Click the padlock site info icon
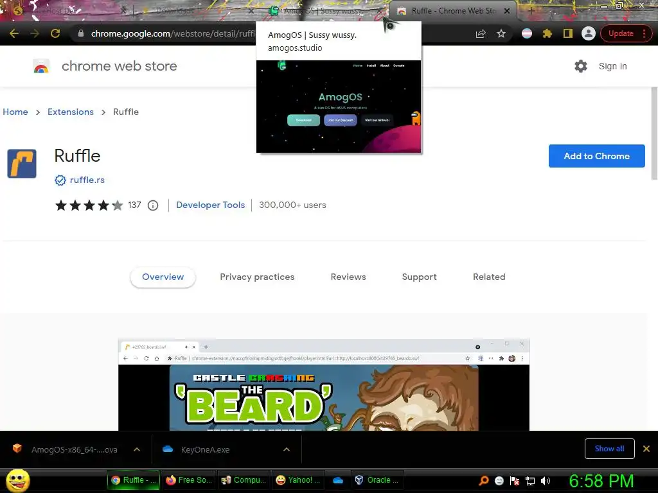 (x=80, y=33)
